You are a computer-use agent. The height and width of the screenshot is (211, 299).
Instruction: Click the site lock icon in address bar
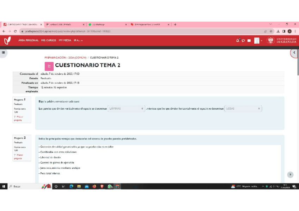(22, 31)
